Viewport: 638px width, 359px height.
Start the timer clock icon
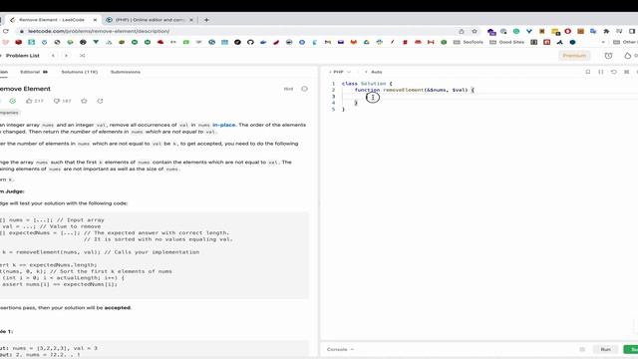click(x=608, y=56)
